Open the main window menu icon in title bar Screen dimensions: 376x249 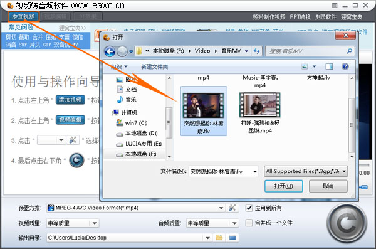pos(335,5)
